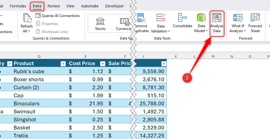270x139 pixels.
Task: Click the Cost Price header cell
Action: [86, 63]
